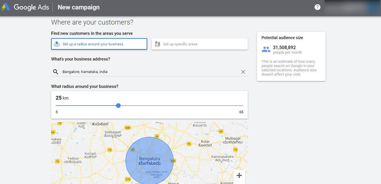
Task: Click the radius pin icon
Action: click(57, 44)
